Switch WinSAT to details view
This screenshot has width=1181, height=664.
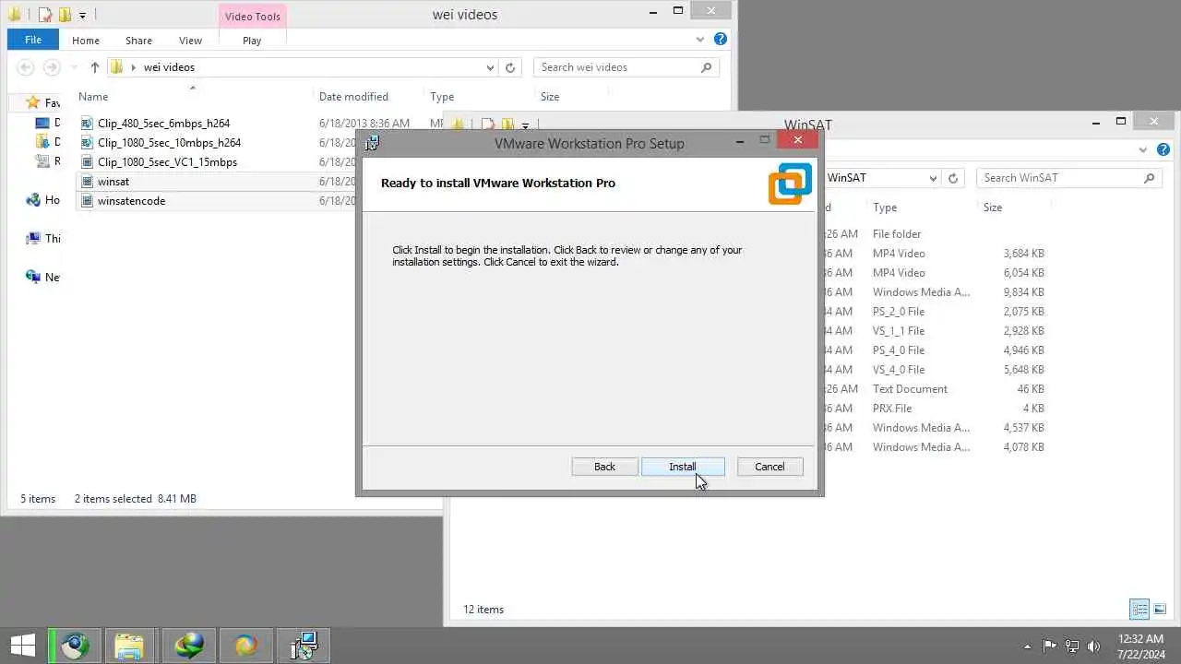tap(1139, 609)
